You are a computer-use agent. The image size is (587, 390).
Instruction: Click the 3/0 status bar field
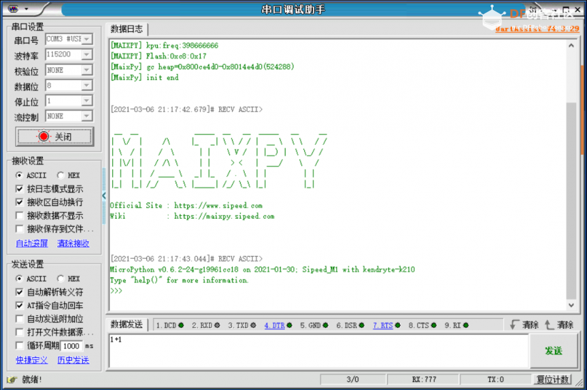[x=352, y=379]
